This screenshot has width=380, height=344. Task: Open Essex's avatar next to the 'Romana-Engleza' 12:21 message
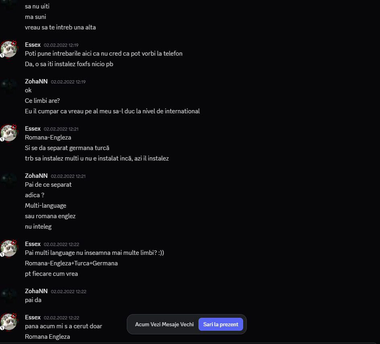click(9, 133)
